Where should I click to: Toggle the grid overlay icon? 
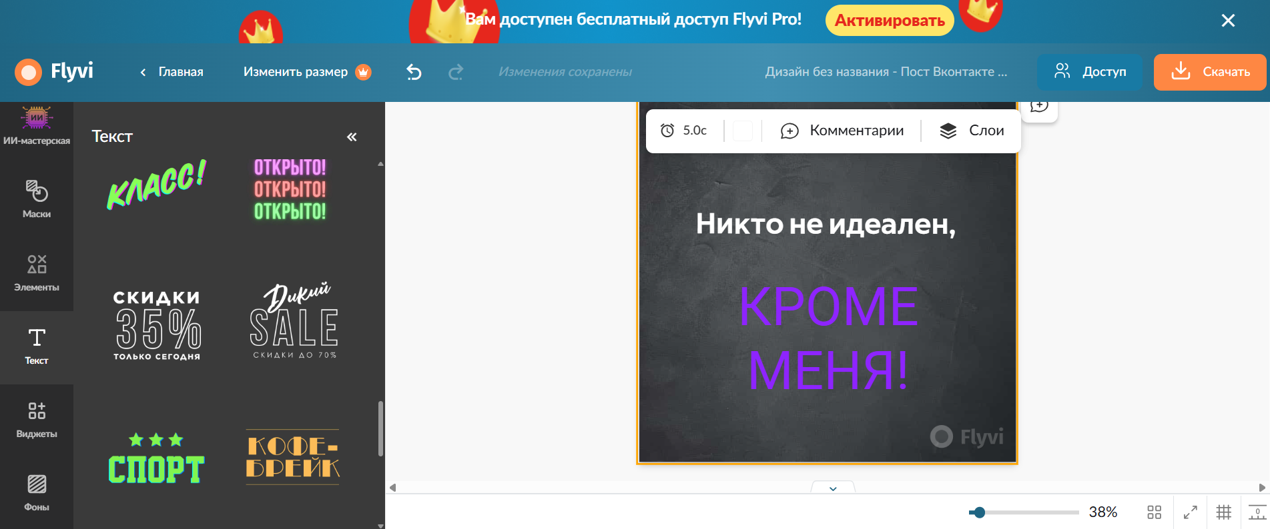1223,512
